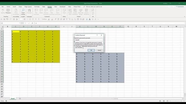
Task: Add a new sheet with the plus icon
Action: pos(20,99)
